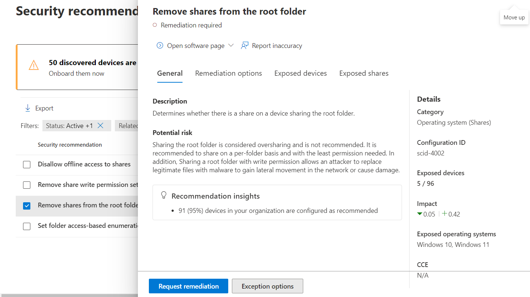Check the Disallow offline access to shares box

point(27,165)
